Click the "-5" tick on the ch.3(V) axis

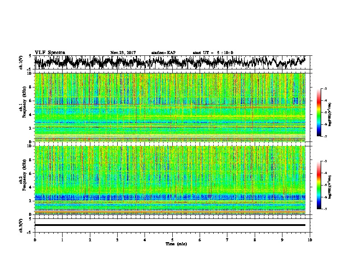pos(30,233)
